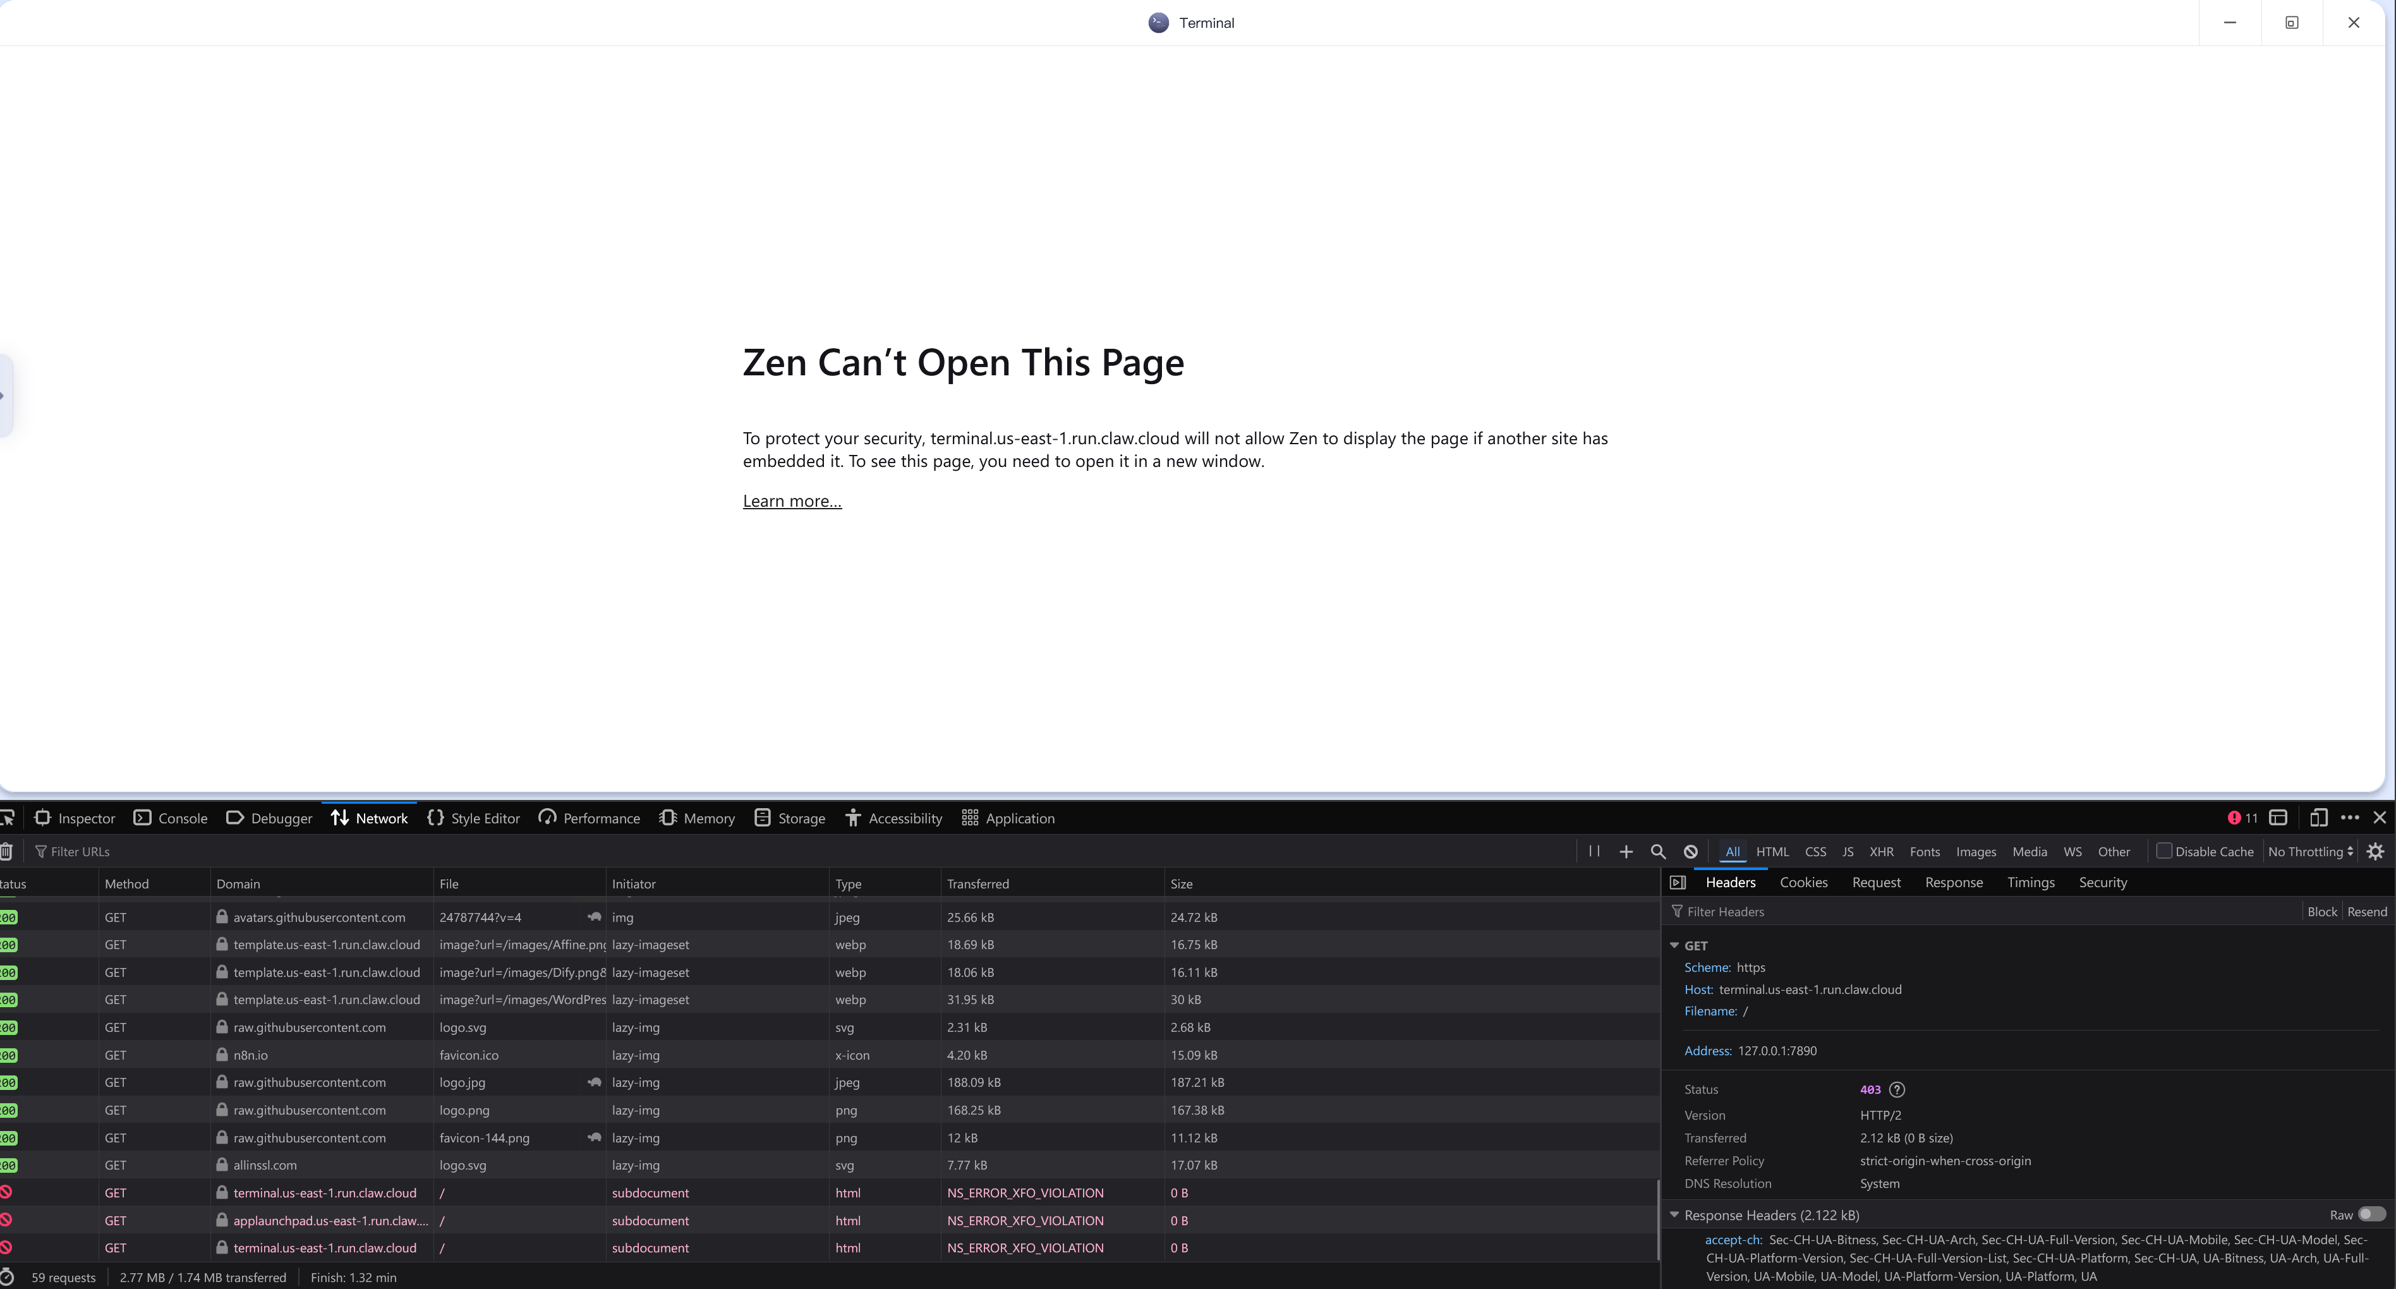The image size is (2396, 1289).
Task: Pause network recording with the pause icon
Action: click(1594, 851)
